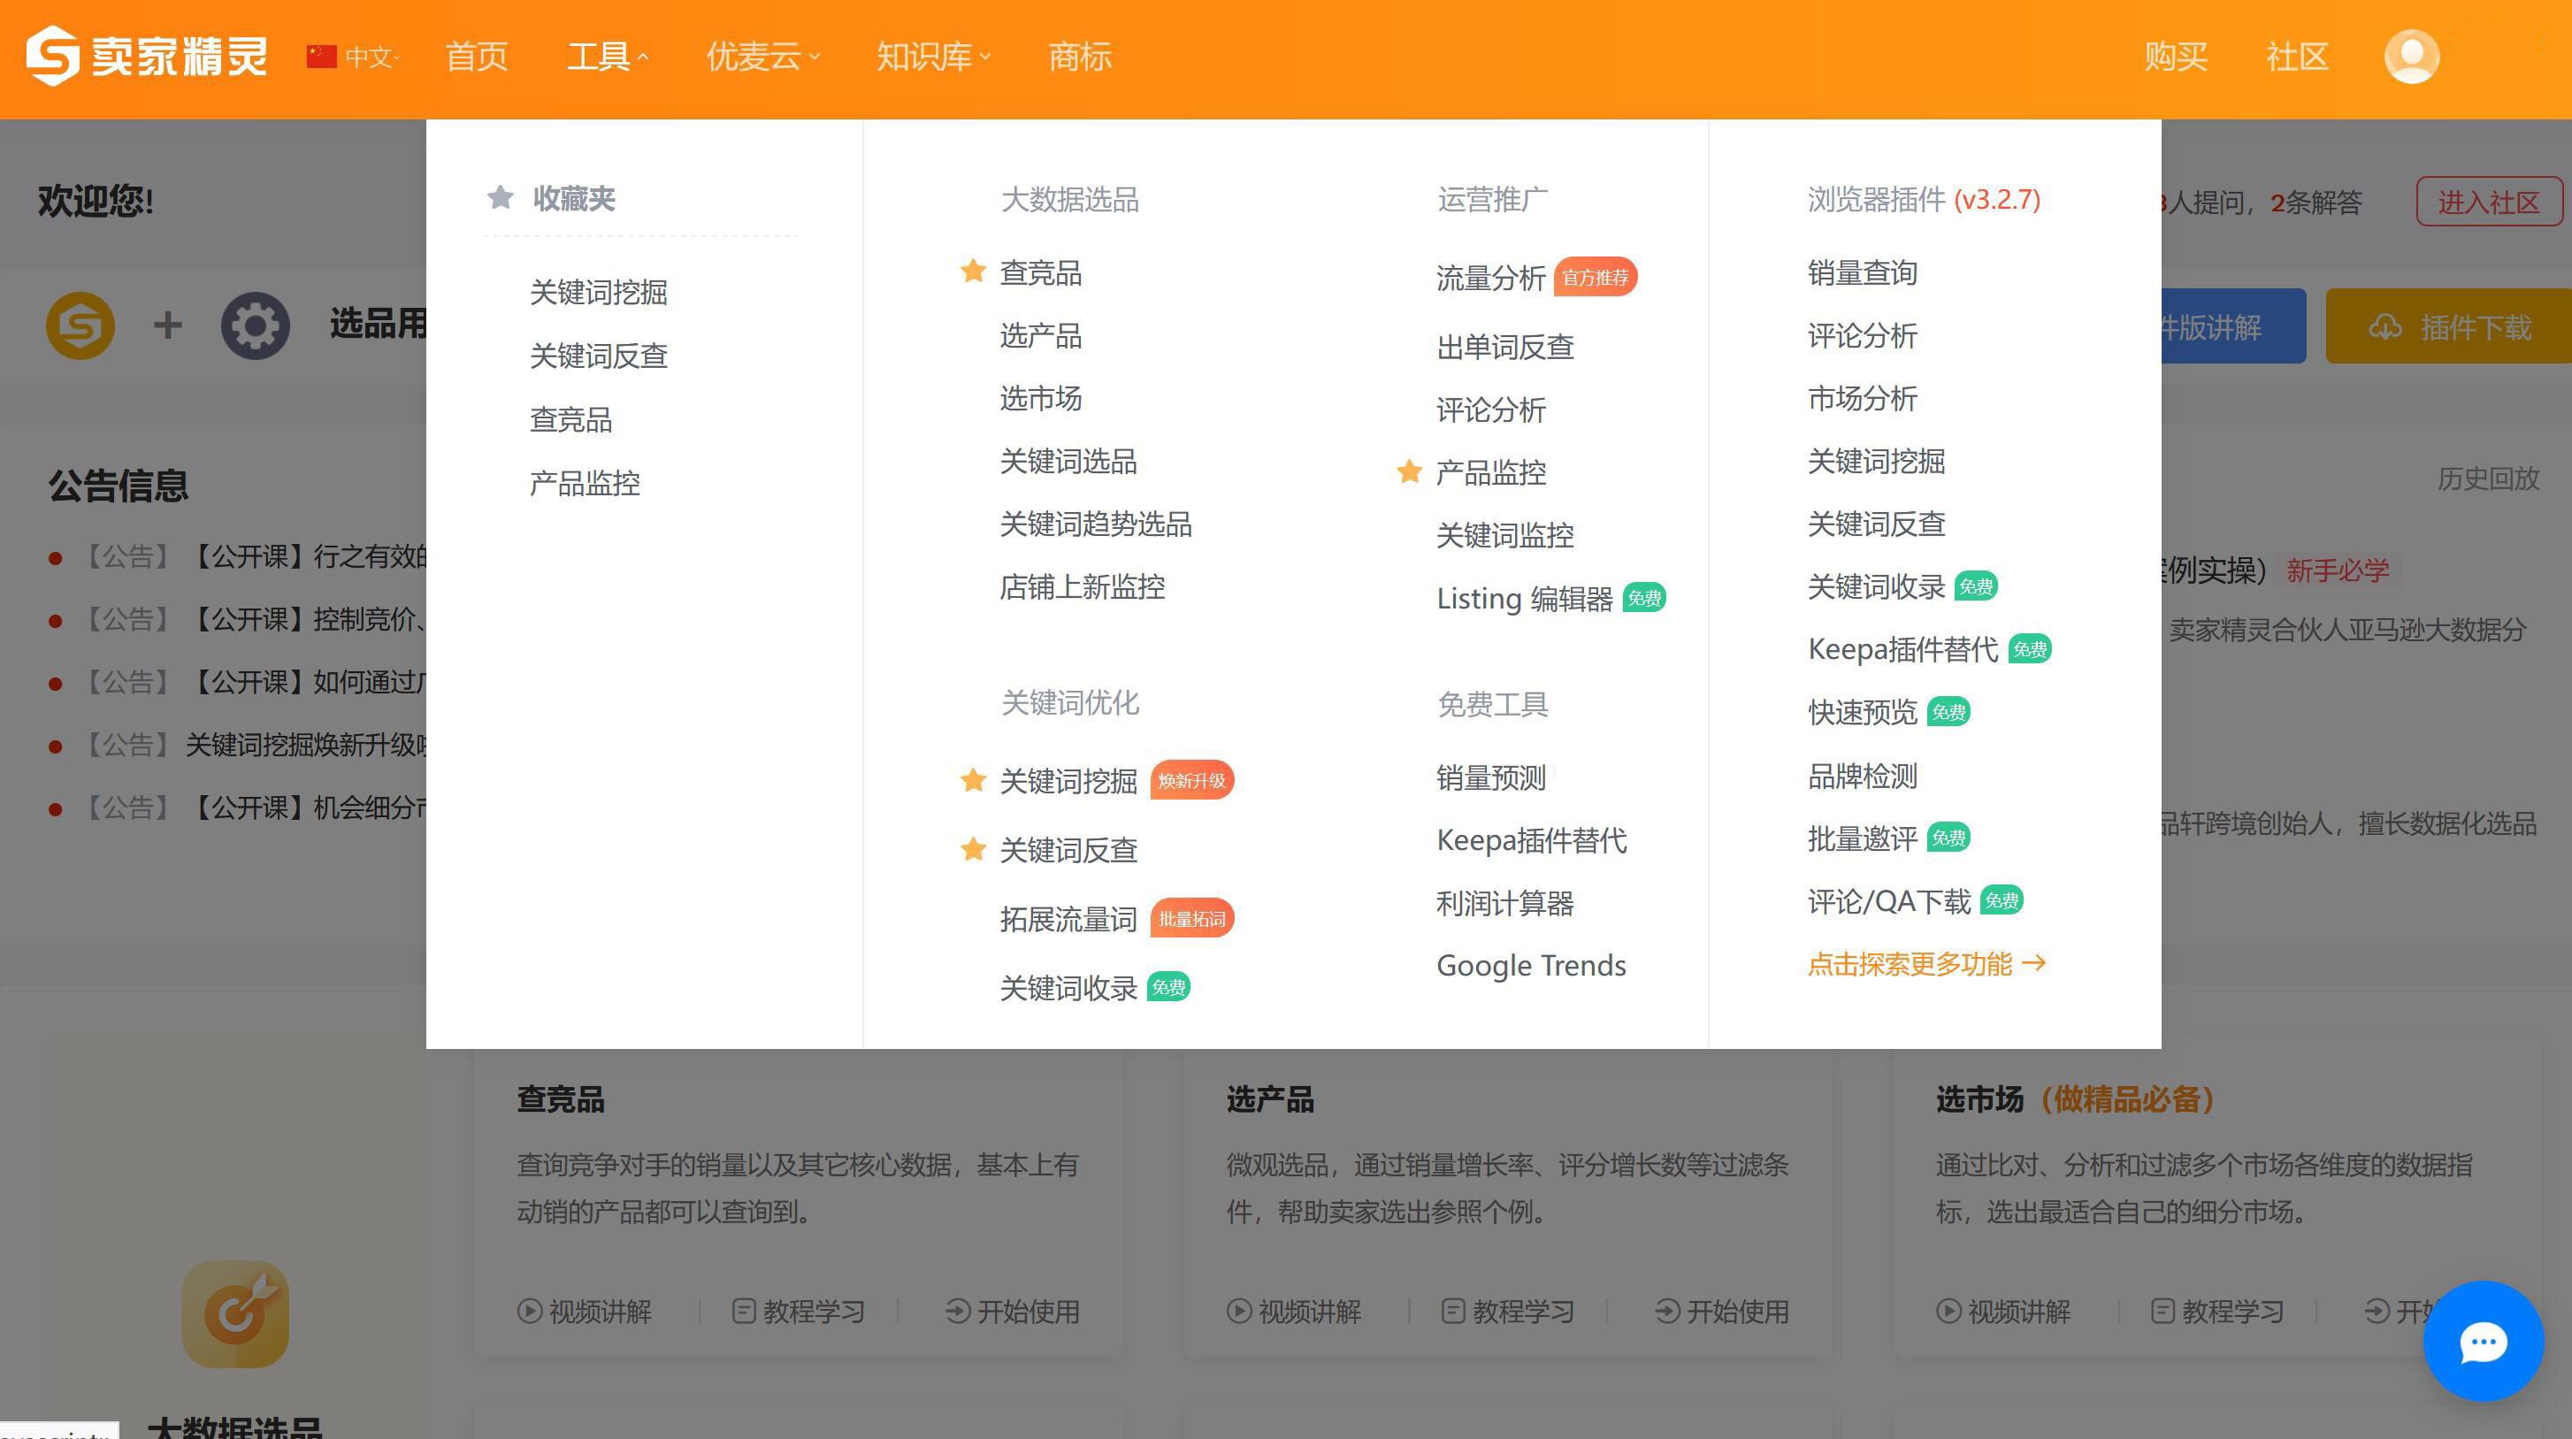2572x1439 pixels.
Task: Toggle the star next to 产品监控 in 运营推广
Action: pos(1409,471)
